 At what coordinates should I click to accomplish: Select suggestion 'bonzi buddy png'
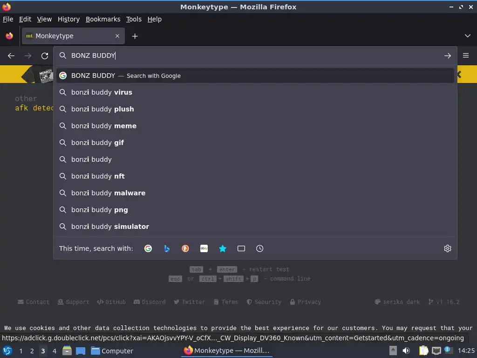click(x=255, y=210)
